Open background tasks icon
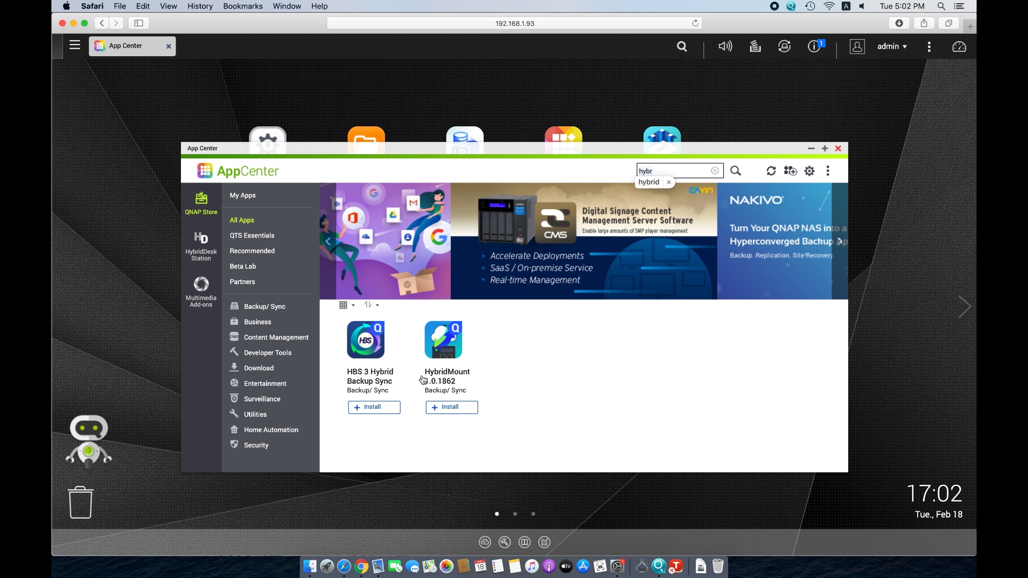The width and height of the screenshot is (1028, 578). 755,47
